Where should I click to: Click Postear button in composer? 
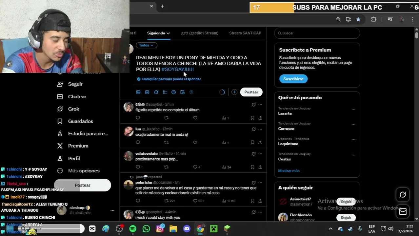point(251,92)
